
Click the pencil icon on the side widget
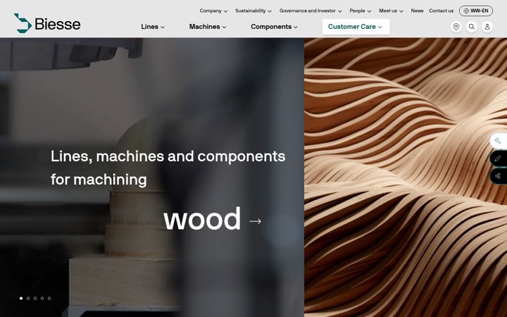pyautogui.click(x=498, y=158)
